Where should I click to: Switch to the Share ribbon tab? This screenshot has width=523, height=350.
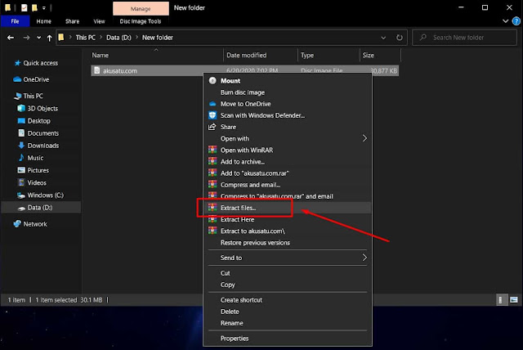[73, 21]
